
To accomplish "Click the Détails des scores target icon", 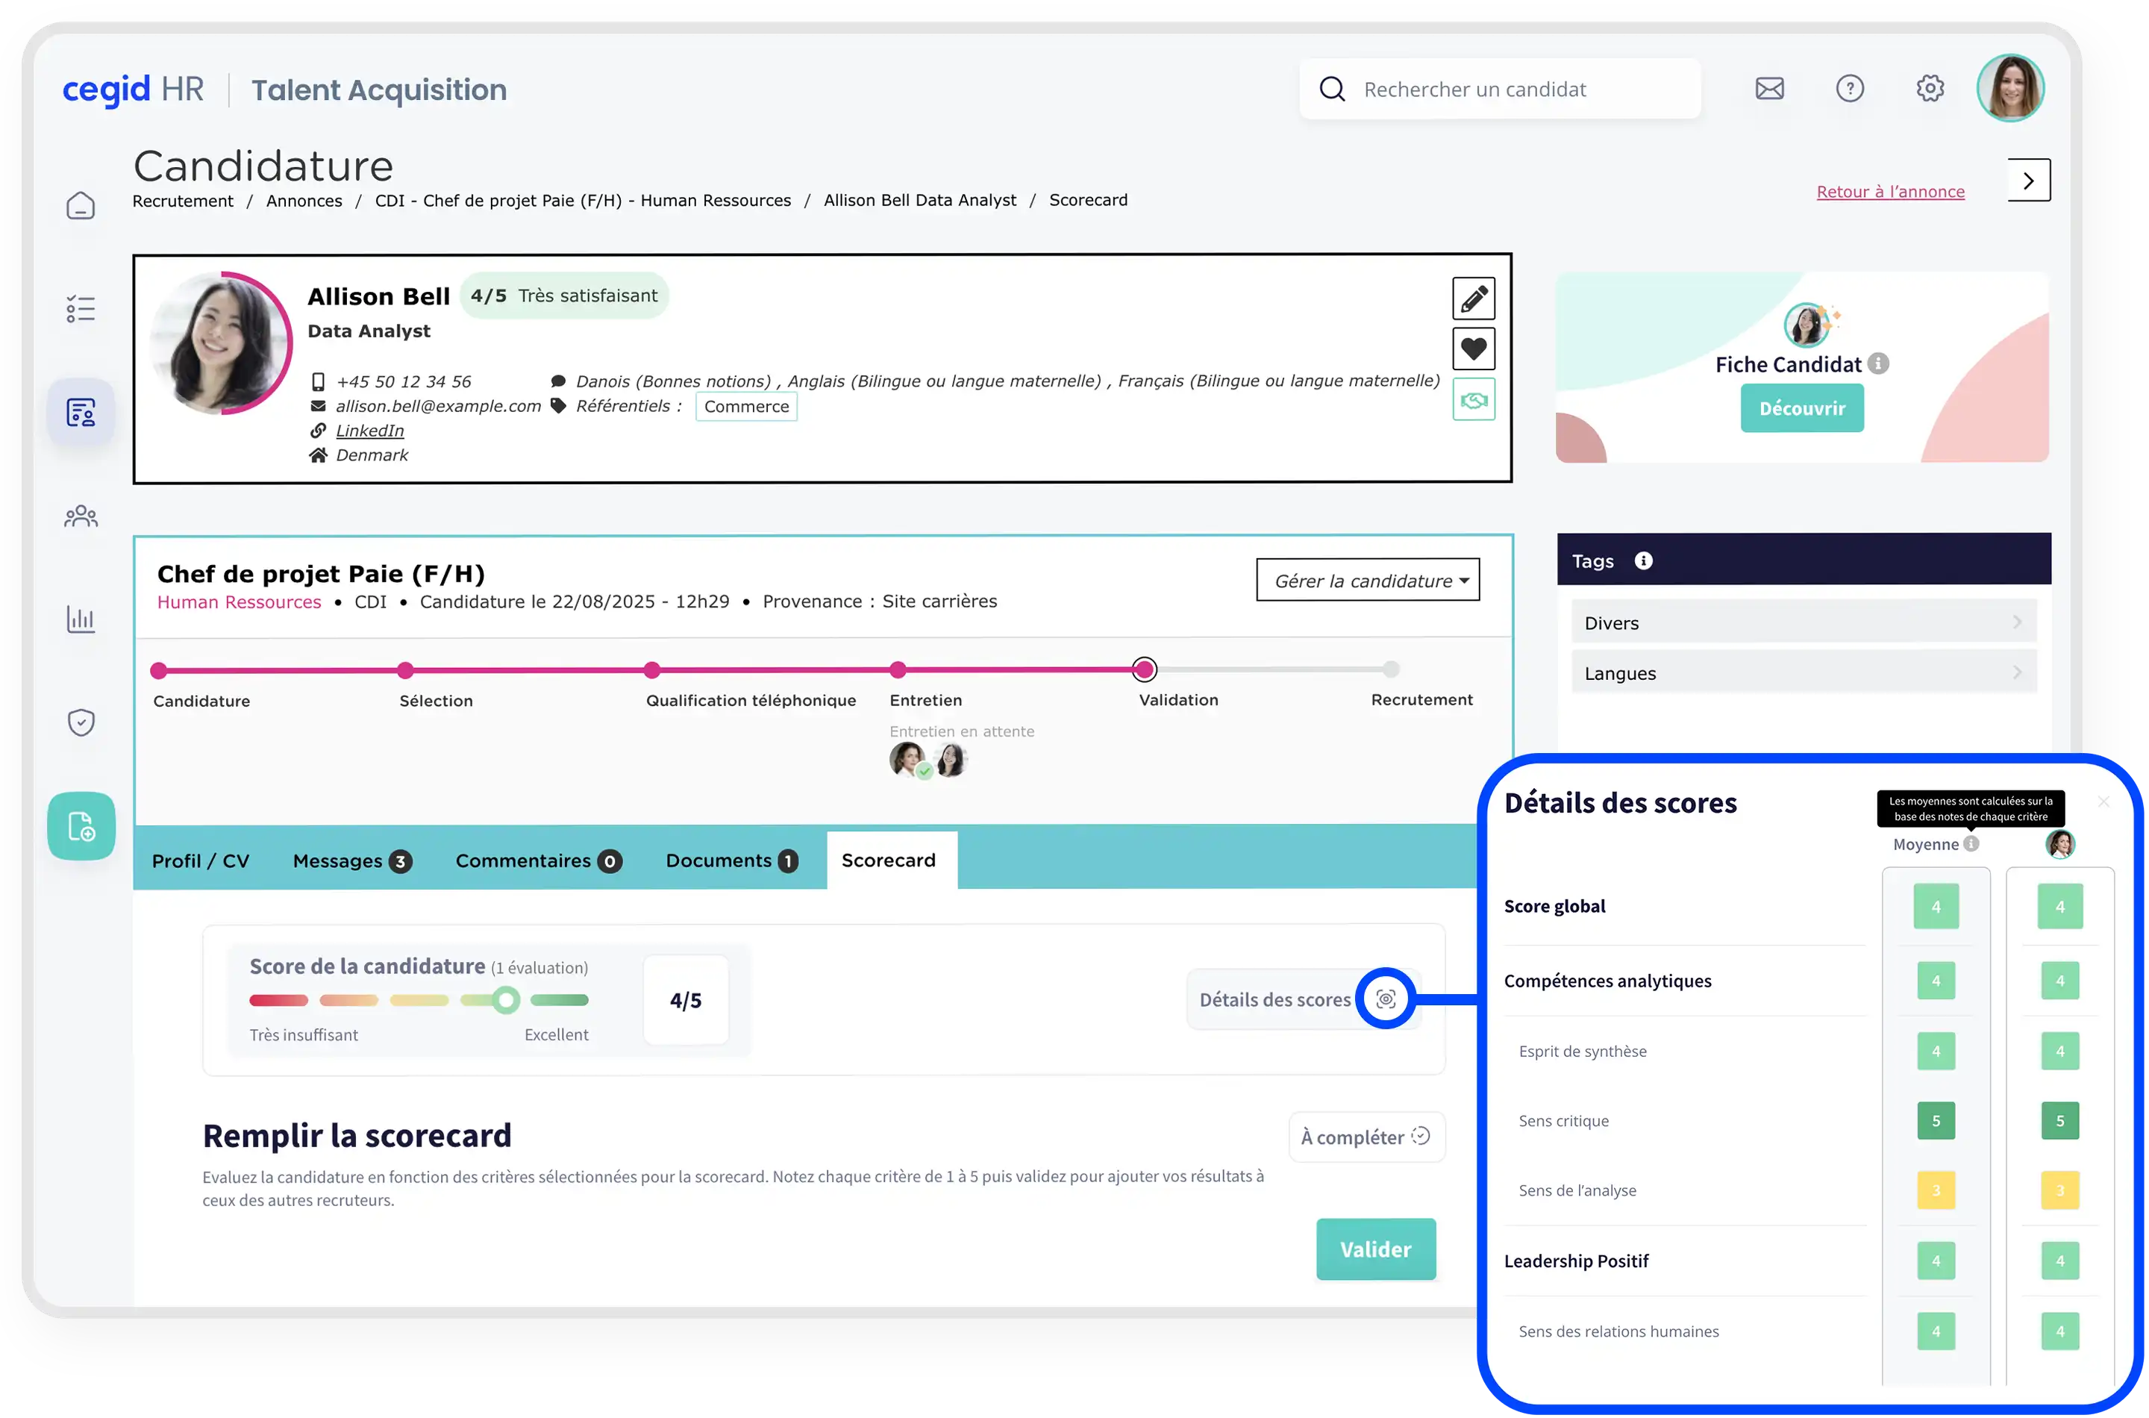I will 1385,999.
